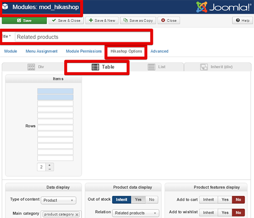The height and width of the screenshot is (218, 254).
Task: Set Add to cart to Inherit
Action: click(208, 200)
